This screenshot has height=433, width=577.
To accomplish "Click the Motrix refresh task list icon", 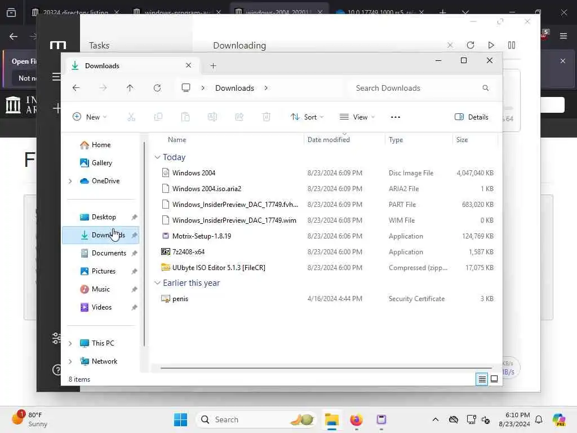I will (x=471, y=45).
